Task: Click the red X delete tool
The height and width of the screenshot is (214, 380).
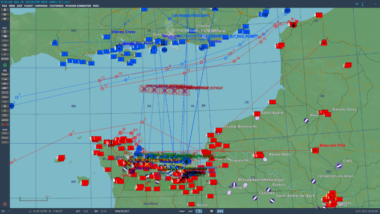Action: pyautogui.click(x=5, y=124)
